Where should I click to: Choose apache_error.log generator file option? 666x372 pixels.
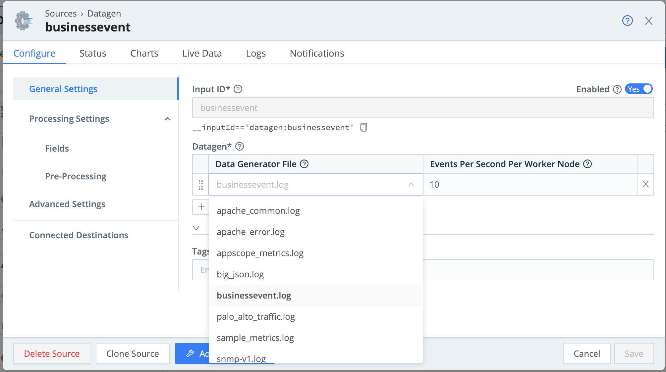[250, 232]
